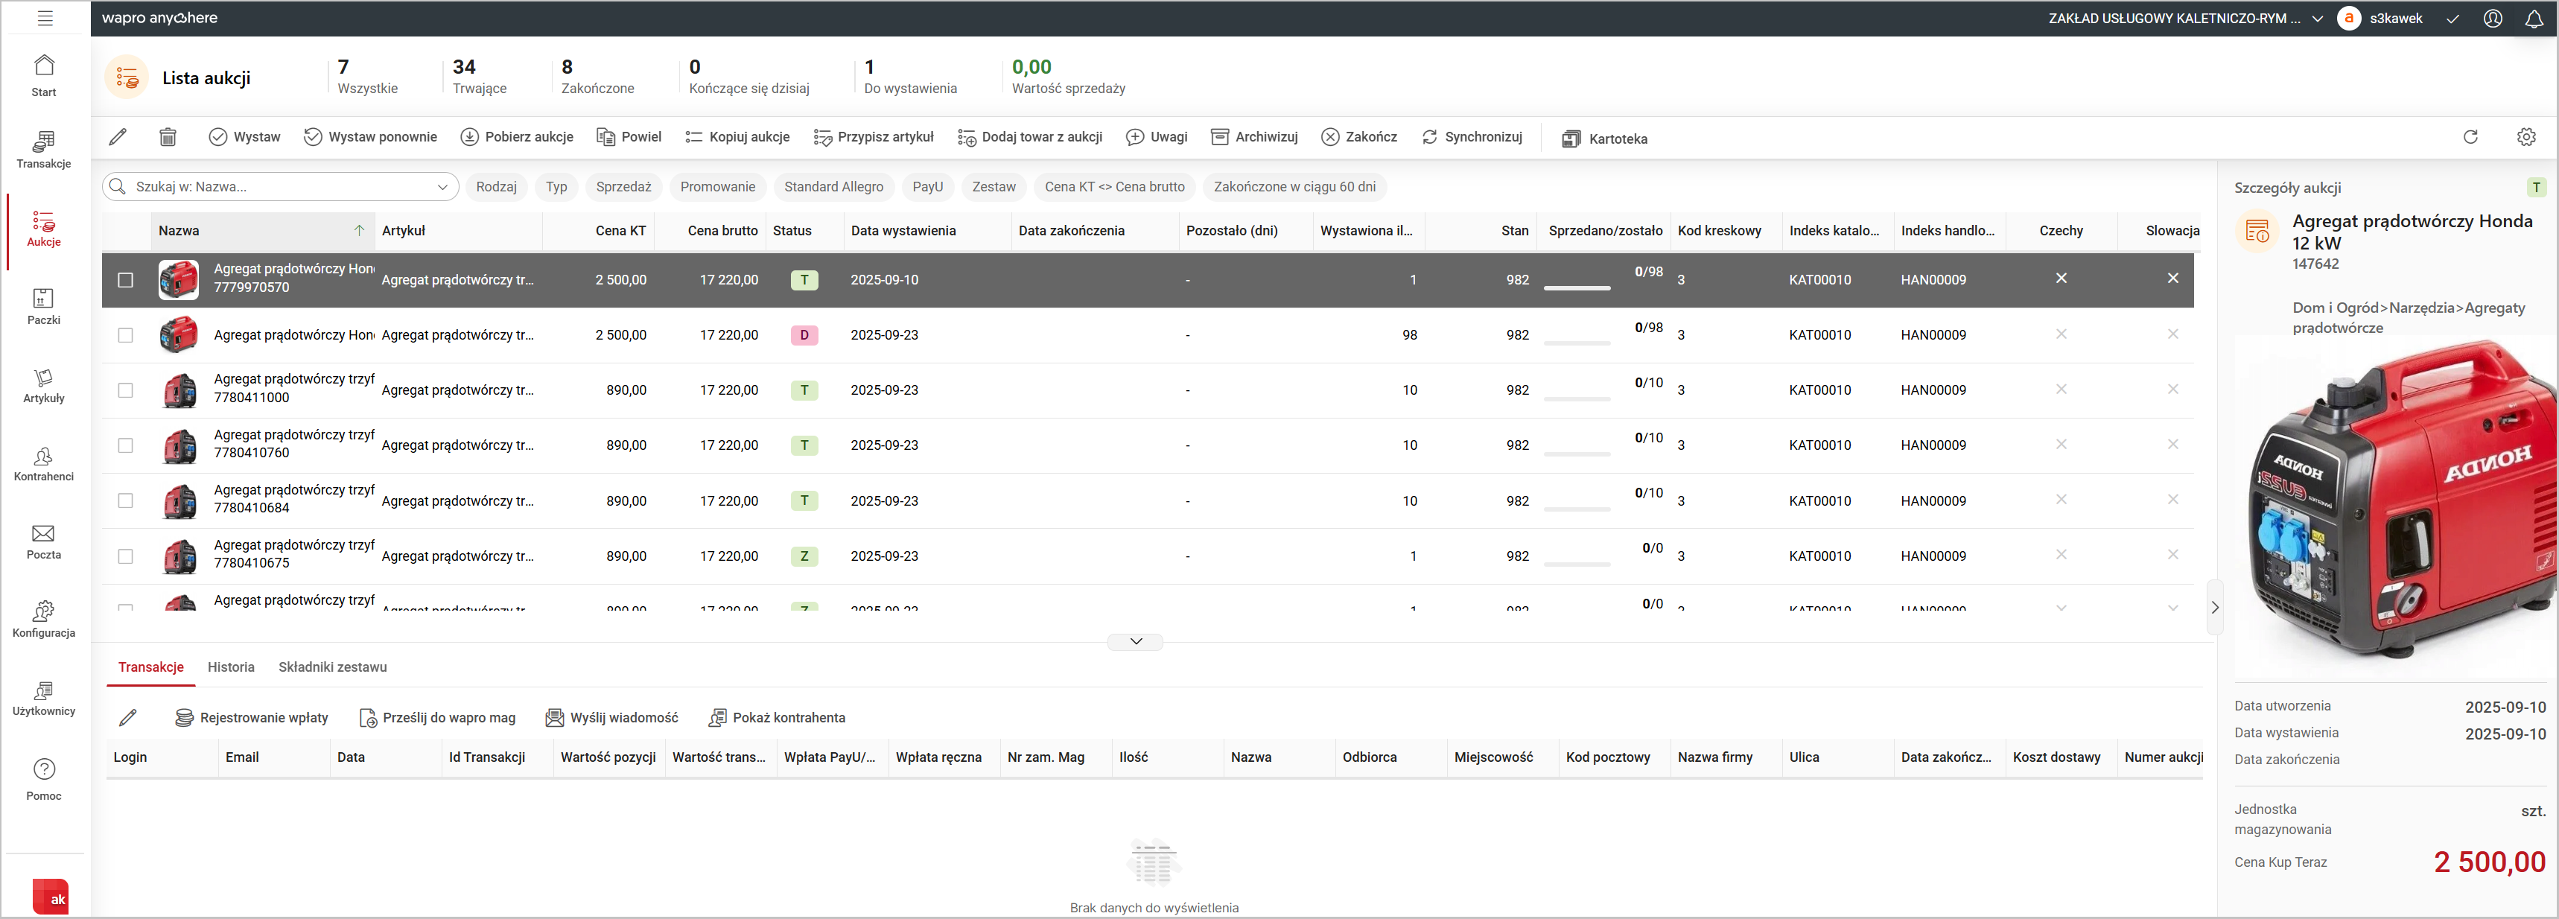Viewport: 2559px width, 919px height.
Task: Expand the search field dropdown arrow
Action: coord(442,187)
